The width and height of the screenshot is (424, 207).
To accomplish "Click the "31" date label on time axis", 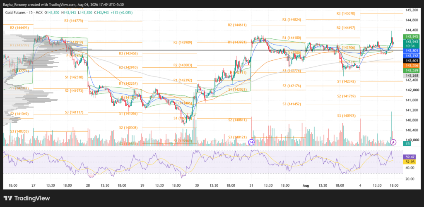I will (x=251, y=186).
